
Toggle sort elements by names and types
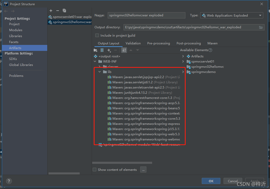tap(124, 50)
